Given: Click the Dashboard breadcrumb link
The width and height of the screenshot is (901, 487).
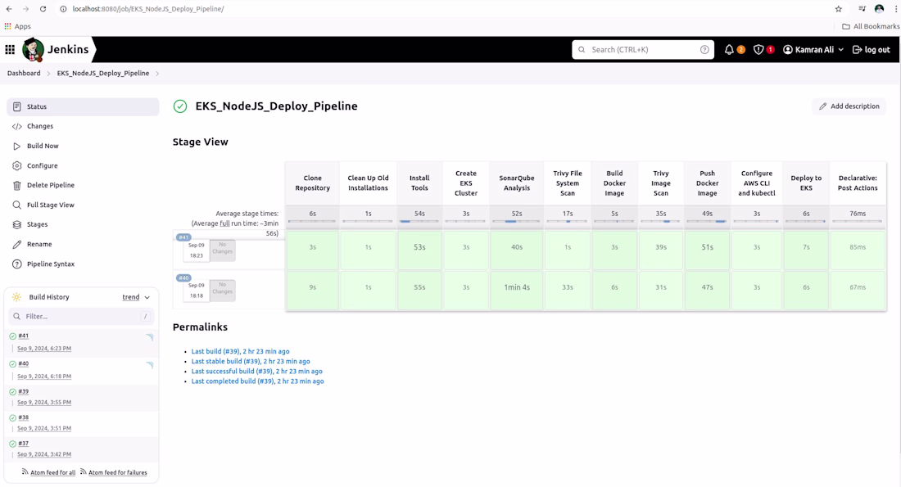Looking at the screenshot, I should [x=24, y=74].
